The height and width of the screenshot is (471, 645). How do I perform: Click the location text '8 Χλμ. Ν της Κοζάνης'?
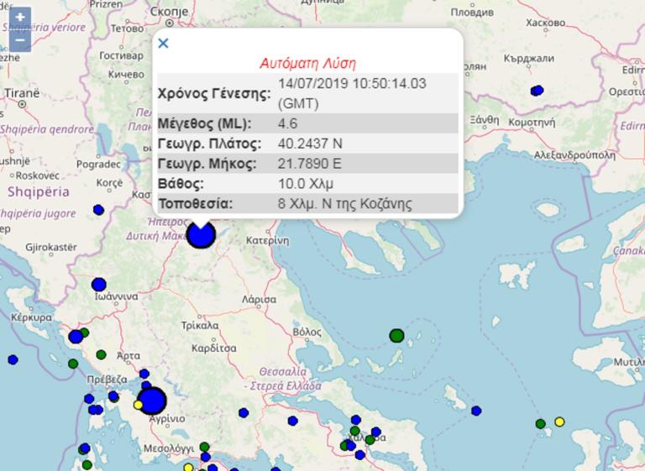[x=345, y=203]
